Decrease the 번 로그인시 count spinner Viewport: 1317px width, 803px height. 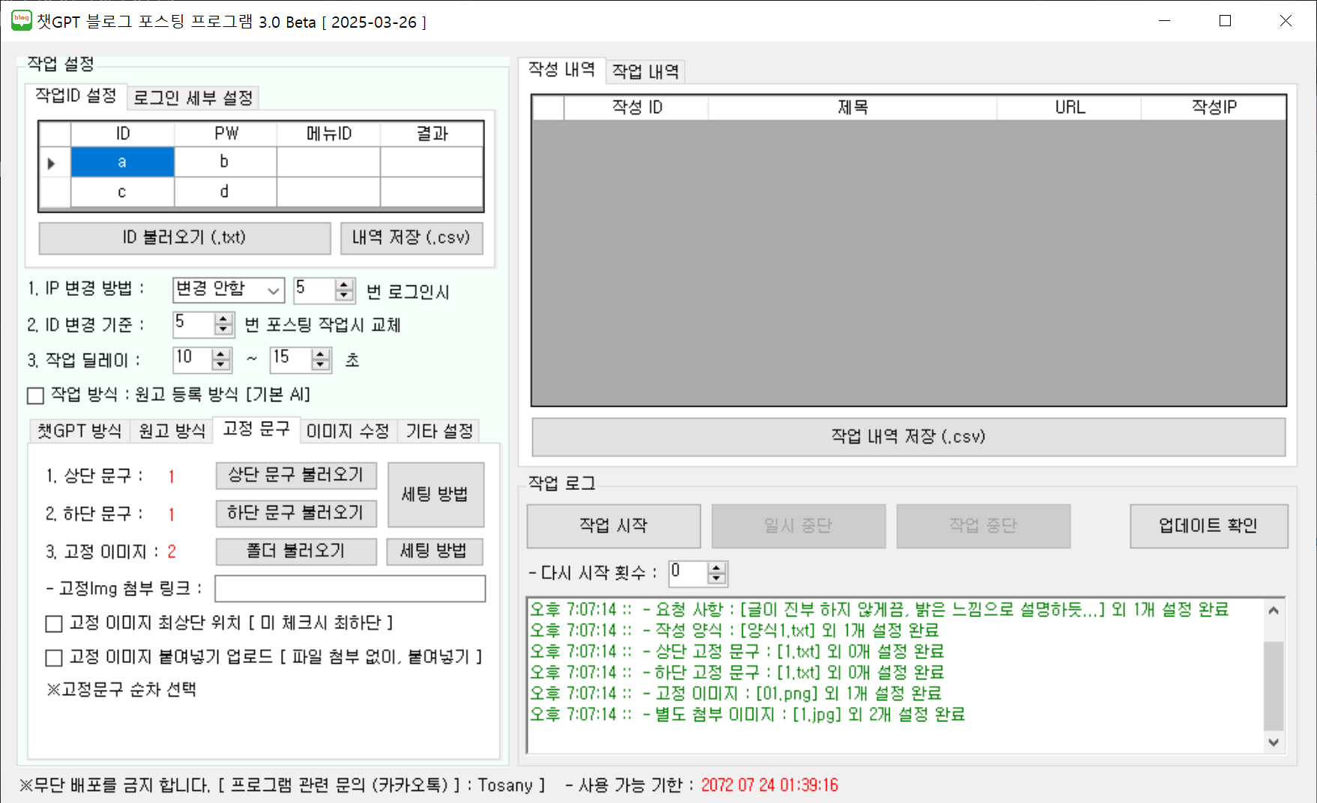pos(344,296)
